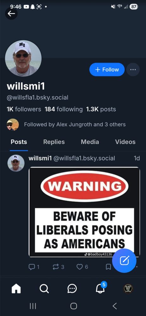146x316 pixels.
Task: Repost the post using the repost icon
Action: [58, 267]
